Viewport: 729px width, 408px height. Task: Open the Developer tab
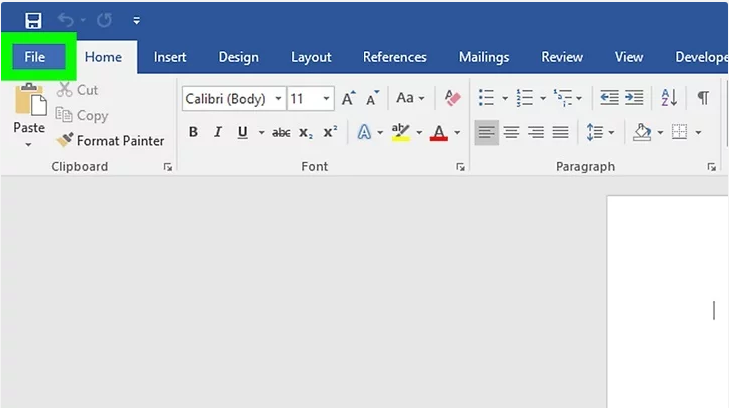point(702,57)
